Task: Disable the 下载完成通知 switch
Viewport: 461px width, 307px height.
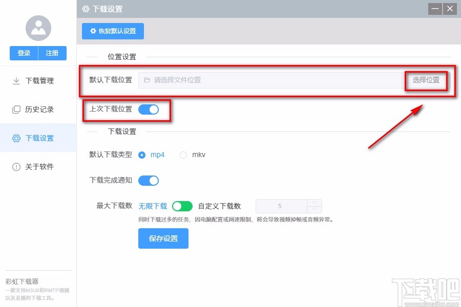Action: click(x=149, y=180)
